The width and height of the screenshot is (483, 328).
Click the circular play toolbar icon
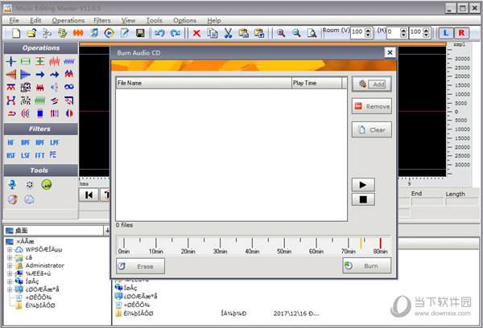(x=109, y=33)
